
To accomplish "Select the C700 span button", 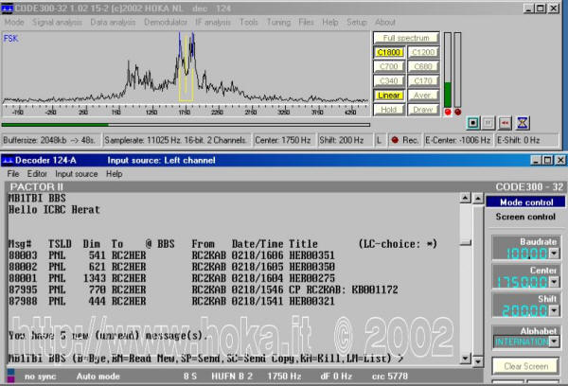I will point(389,66).
